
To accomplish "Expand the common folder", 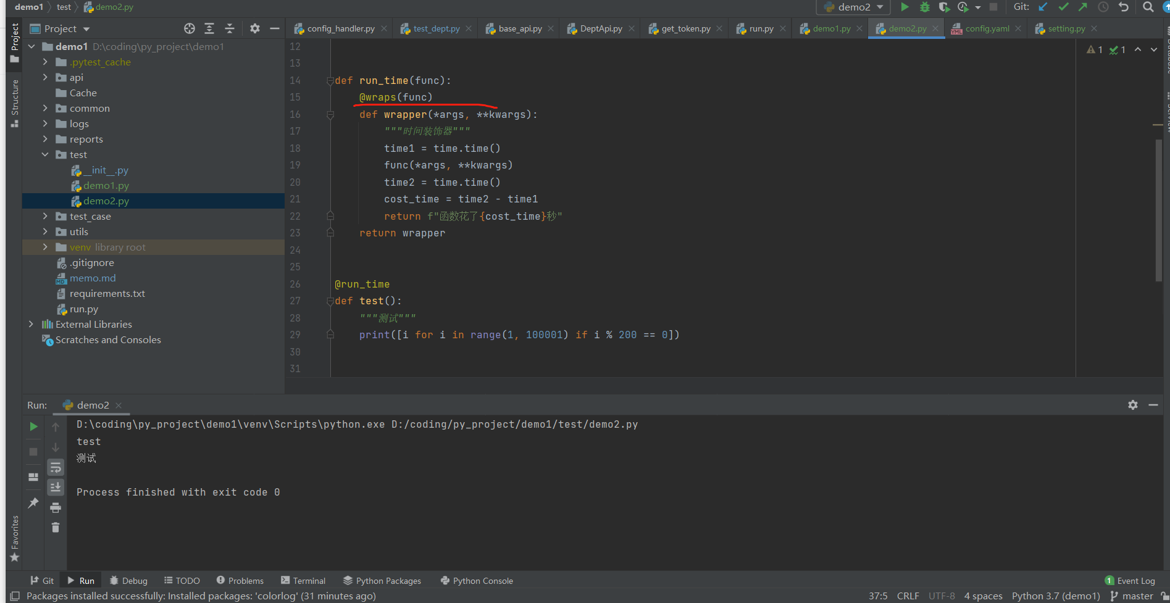I will (x=45, y=108).
